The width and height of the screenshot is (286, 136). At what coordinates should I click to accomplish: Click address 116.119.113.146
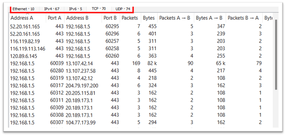click(28, 49)
